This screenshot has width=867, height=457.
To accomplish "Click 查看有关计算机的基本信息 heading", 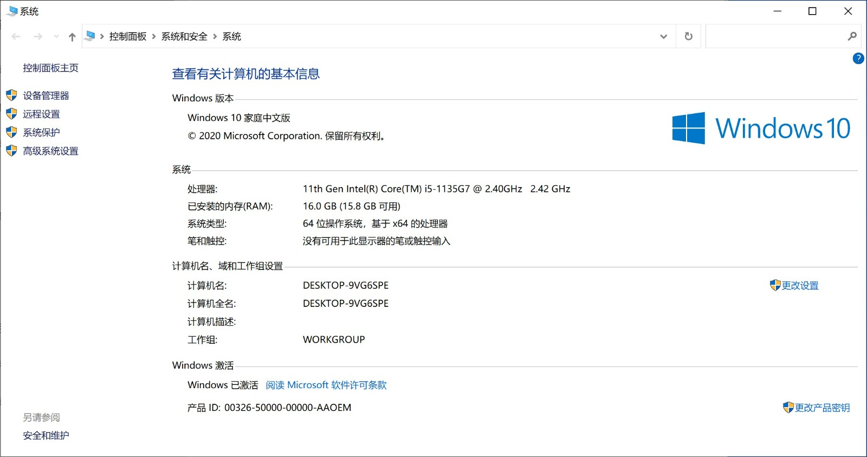I will pos(246,74).
